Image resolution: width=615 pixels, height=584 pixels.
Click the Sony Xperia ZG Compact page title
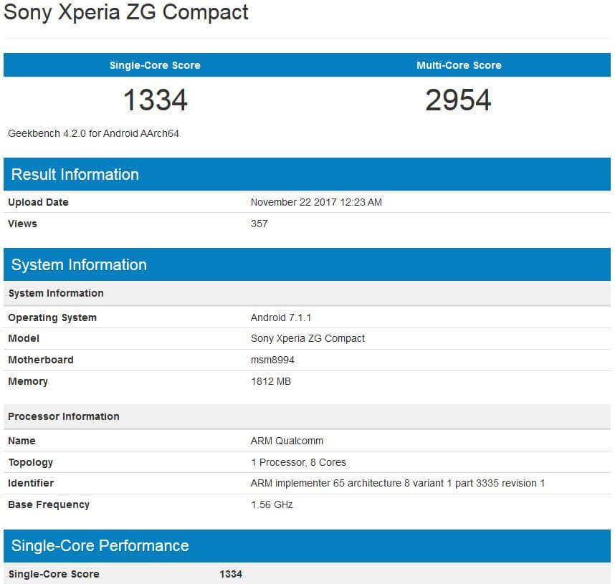[126, 13]
